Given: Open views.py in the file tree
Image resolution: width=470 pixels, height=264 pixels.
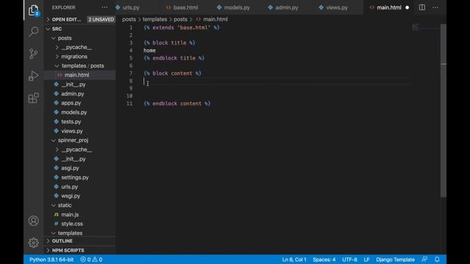Looking at the screenshot, I should (72, 131).
